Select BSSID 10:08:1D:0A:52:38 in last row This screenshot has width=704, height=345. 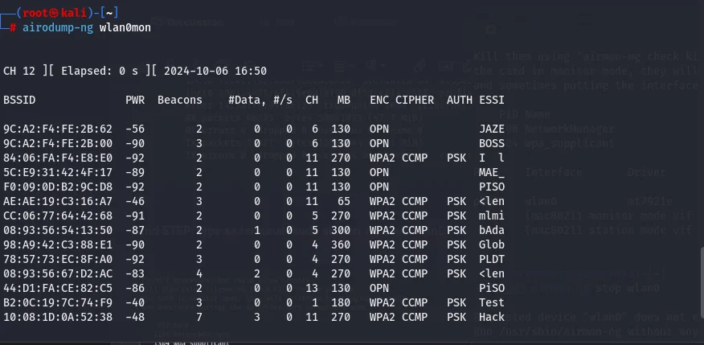tap(58, 317)
